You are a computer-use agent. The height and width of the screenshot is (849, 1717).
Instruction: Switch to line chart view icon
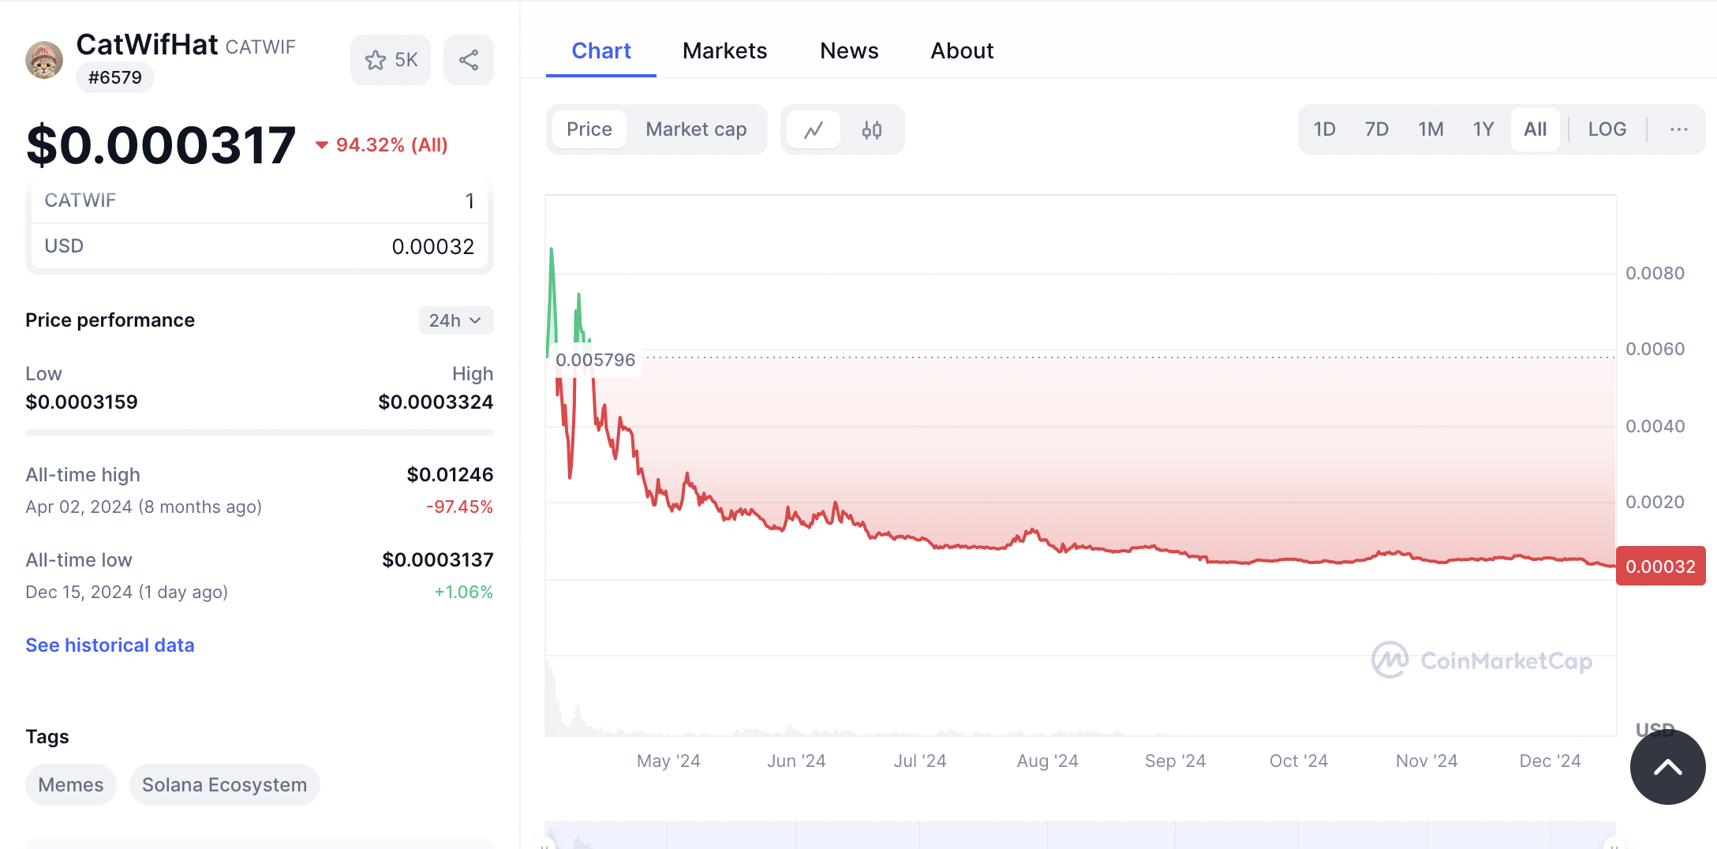coord(814,129)
